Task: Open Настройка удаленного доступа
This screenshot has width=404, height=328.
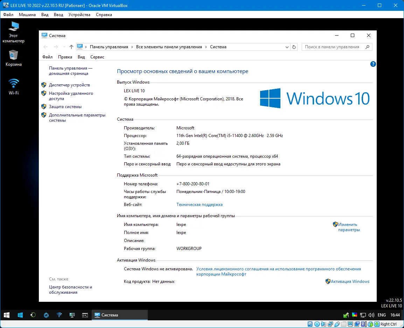Action: (x=71, y=96)
